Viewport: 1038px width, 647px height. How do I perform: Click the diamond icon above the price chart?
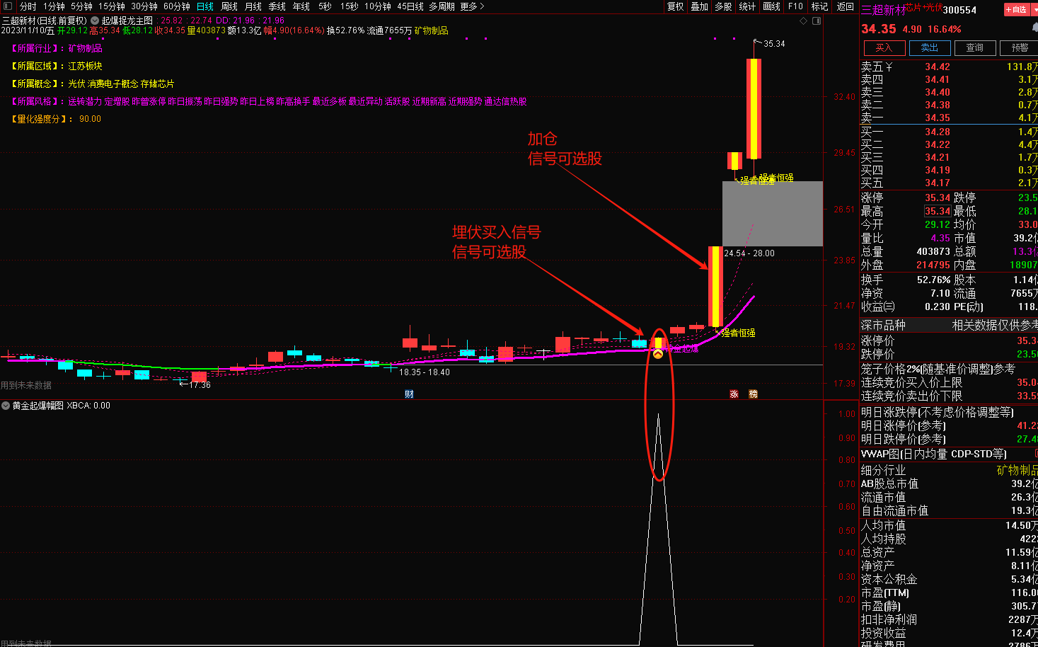803,21
